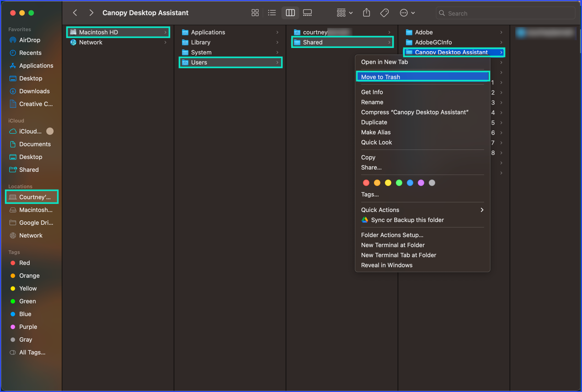Filter by Gray tag in sidebar
582x392 pixels.
tap(26, 340)
